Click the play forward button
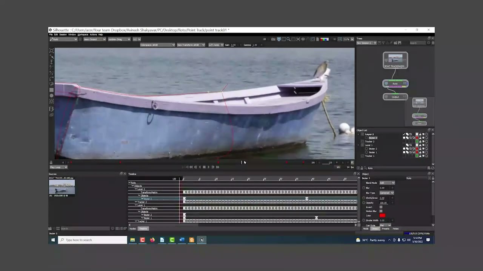The width and height of the screenshot is (483, 271). pos(209,167)
